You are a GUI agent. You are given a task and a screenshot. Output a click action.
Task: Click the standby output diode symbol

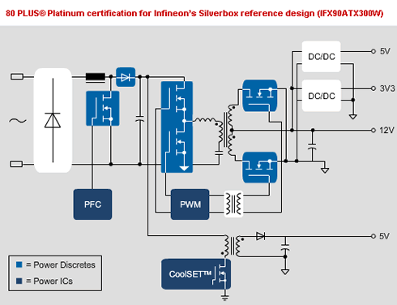pos(260,236)
